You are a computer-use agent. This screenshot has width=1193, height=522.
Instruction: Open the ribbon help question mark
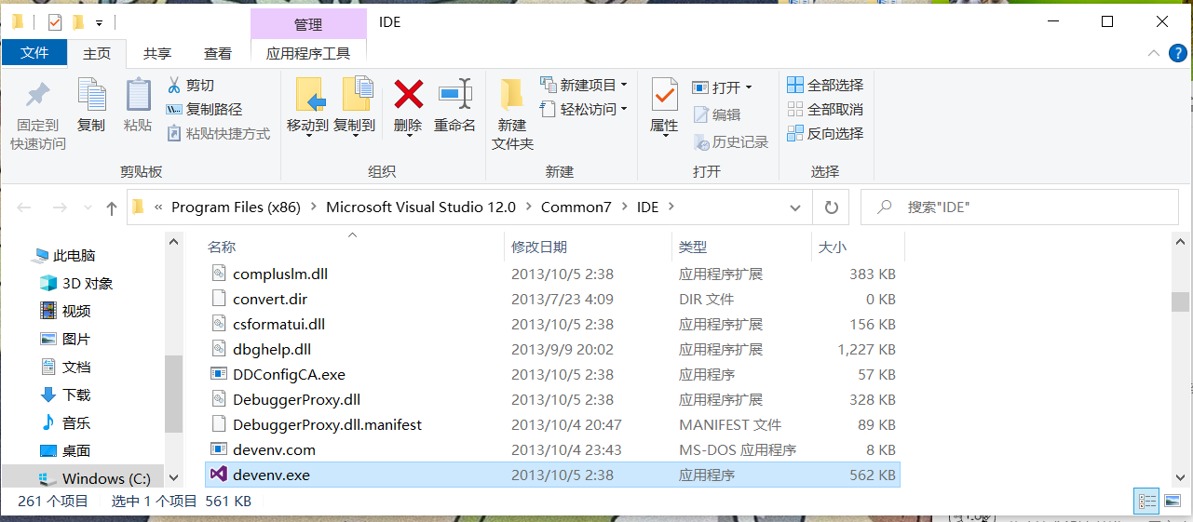coord(1176,53)
